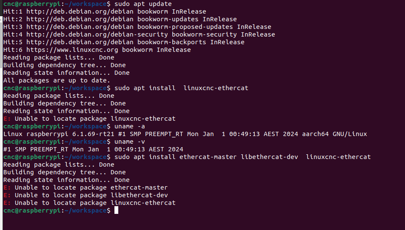Open the URL on the bookworm-proposed-updates line
This screenshot has width=405, height=230.
(80, 27)
